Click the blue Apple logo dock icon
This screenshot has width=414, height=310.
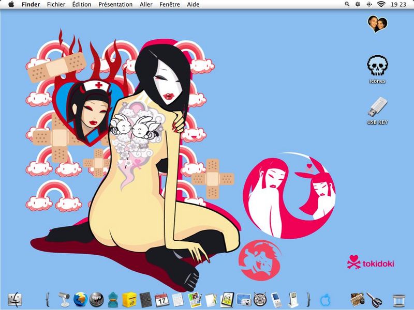tap(325, 300)
